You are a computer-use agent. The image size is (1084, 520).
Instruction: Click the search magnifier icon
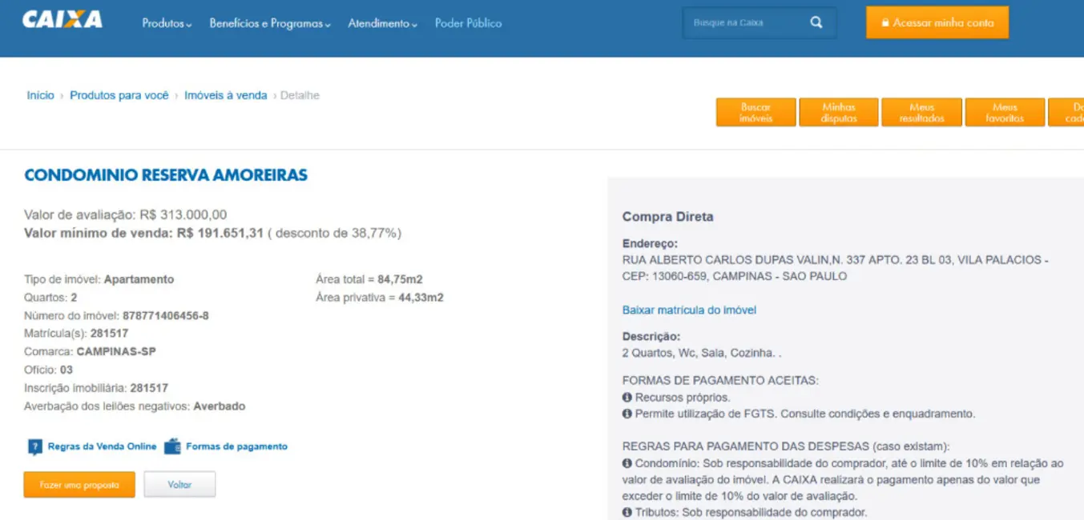pos(816,22)
